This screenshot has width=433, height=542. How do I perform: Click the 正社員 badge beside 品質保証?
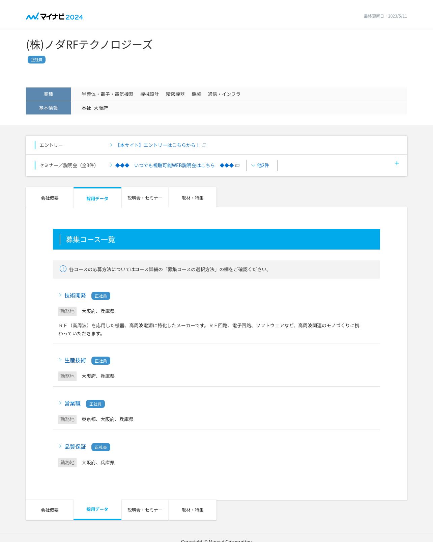101,447
